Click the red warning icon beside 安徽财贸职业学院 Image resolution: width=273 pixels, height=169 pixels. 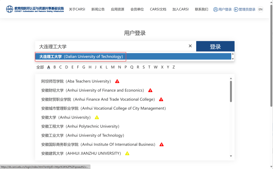(x=161, y=99)
